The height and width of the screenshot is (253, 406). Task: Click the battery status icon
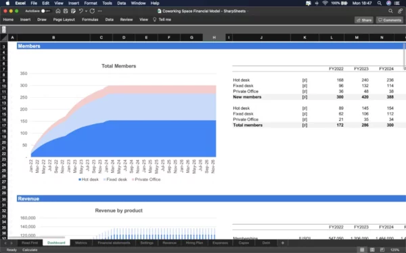coord(344,3)
